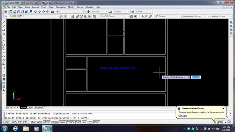The image size is (235, 132).
Task: Open the ByLayer linetype dropdown
Action: [x=196, y=16]
